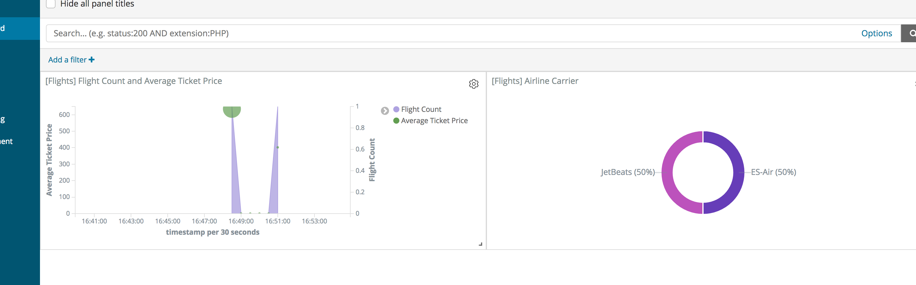Enable the Hide all panel titles checkbox

click(x=50, y=4)
